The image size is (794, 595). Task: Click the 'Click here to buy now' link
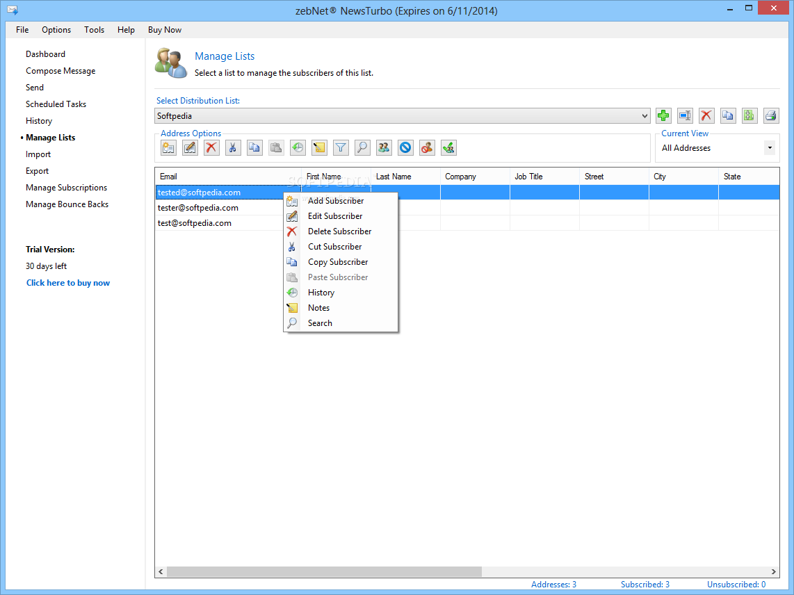point(68,283)
